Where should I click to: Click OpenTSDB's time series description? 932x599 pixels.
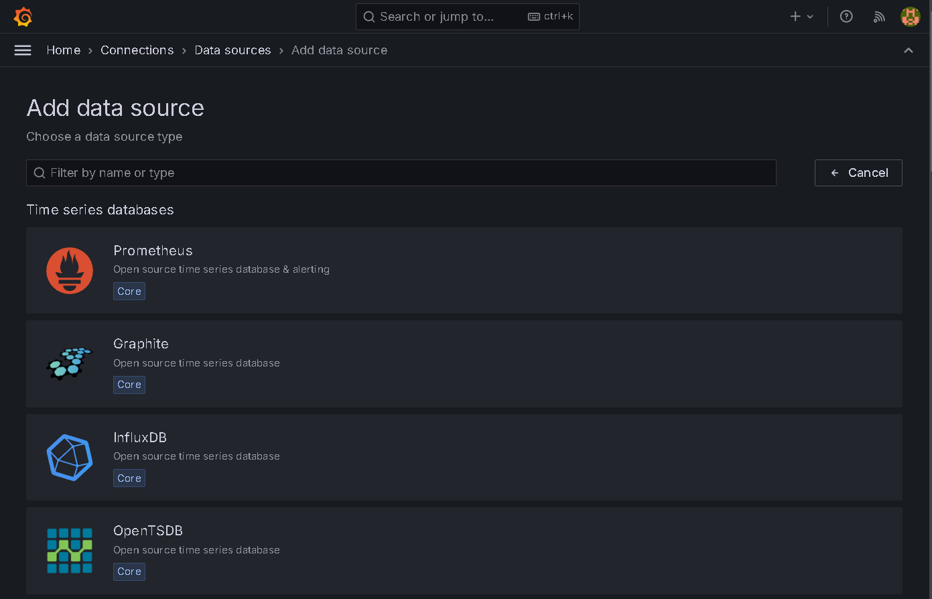tap(196, 550)
